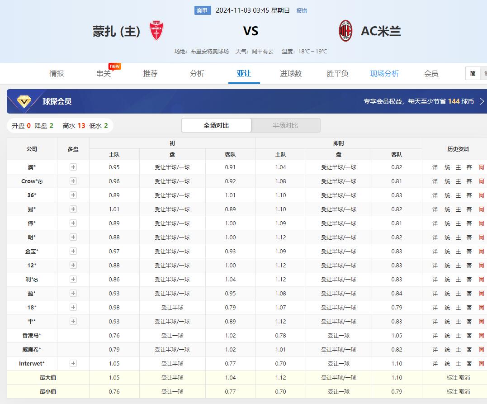487x404 pixels.
Task: Click 详 details link in 易* row
Action: 435,209
